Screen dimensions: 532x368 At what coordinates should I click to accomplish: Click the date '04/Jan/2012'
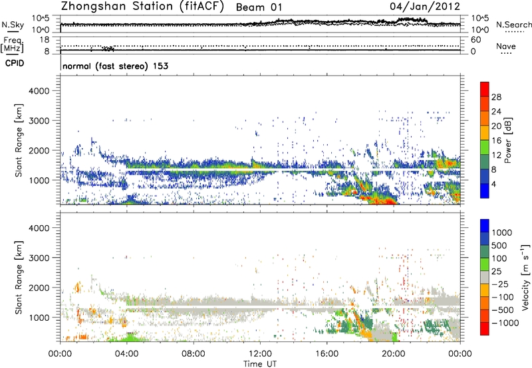point(425,7)
